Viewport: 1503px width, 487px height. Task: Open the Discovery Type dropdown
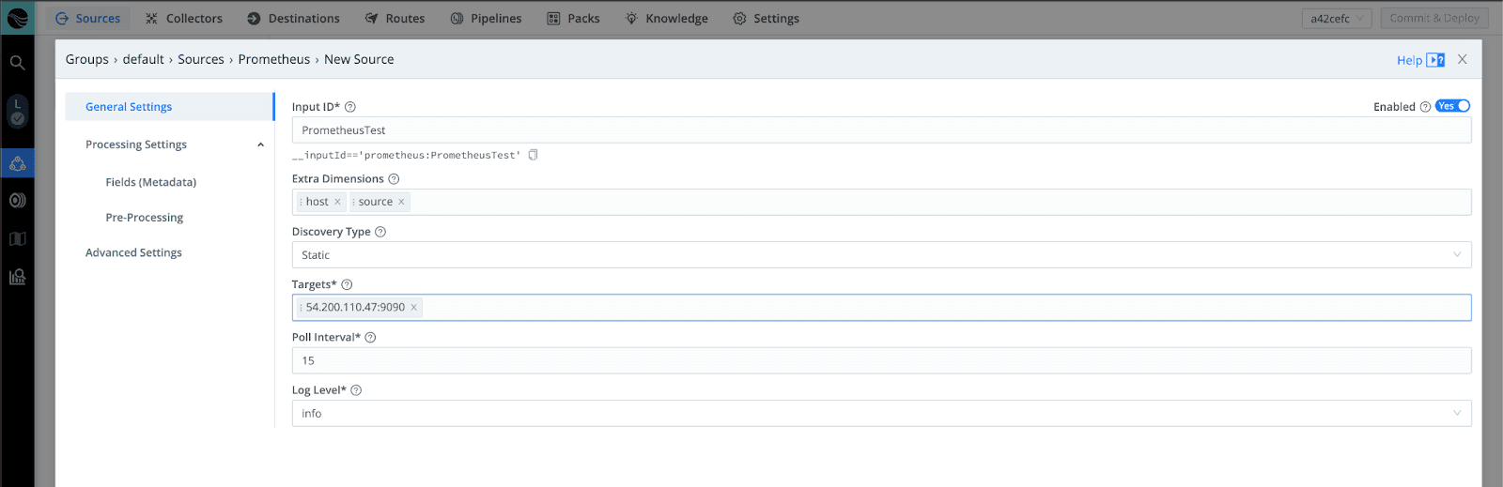(880, 255)
